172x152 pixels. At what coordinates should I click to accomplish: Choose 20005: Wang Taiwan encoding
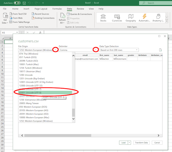(45, 103)
